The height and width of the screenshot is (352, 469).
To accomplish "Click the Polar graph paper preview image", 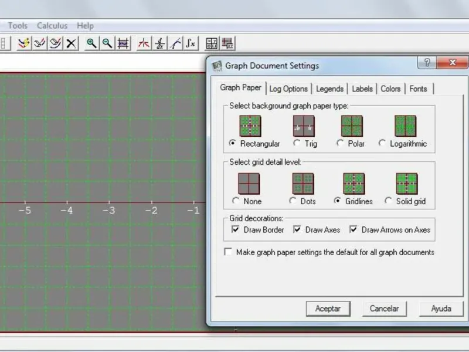I will pyautogui.click(x=352, y=126).
